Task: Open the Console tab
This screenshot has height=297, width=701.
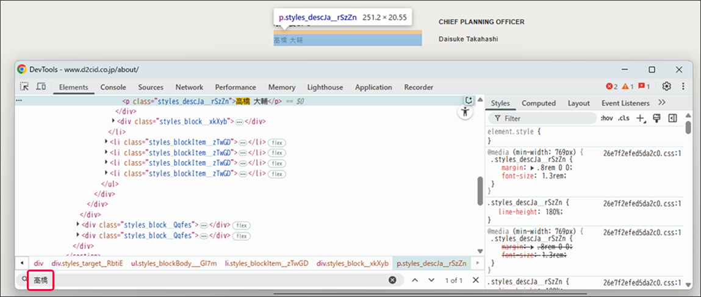Action: click(x=113, y=87)
